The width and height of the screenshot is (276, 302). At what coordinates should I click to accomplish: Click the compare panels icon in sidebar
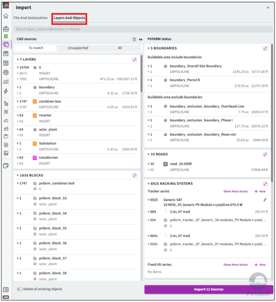pos(6,153)
